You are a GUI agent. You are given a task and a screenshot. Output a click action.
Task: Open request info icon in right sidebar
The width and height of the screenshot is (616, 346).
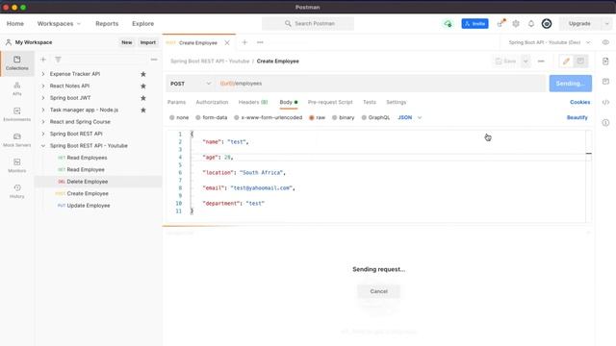[605, 123]
